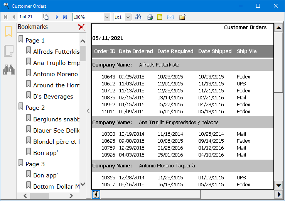The width and height of the screenshot is (285, 201).
Task: Jump to last page button
Action: pos(65,17)
